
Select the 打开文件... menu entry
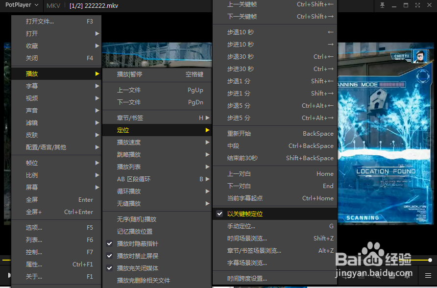point(56,22)
